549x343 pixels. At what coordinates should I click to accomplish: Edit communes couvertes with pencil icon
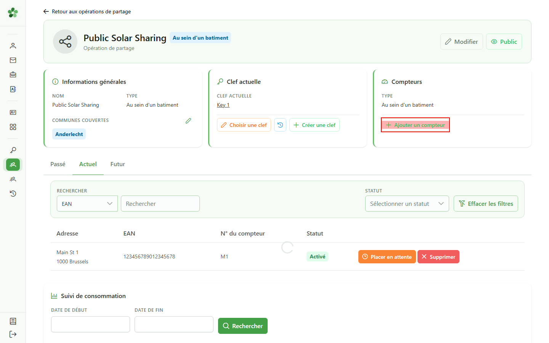pyautogui.click(x=188, y=121)
